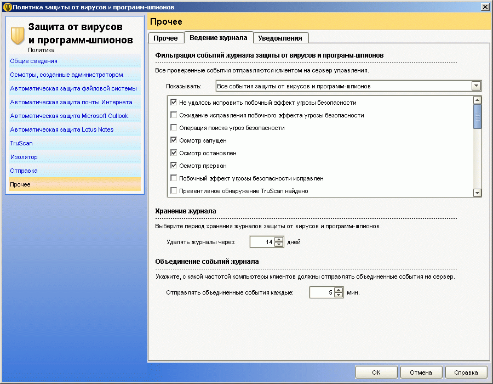Screen dimensions: 493x384
Task: Open help with 'Справка' button
Action: pyautogui.click(x=466, y=372)
